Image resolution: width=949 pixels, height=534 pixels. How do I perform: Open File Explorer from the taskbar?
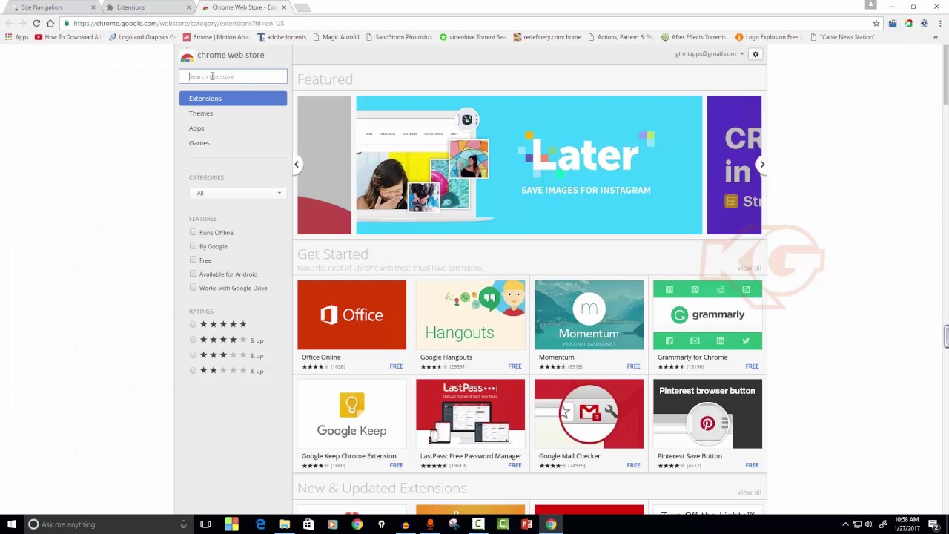pos(284,524)
